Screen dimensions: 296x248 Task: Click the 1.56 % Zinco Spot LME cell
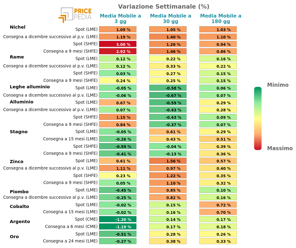tap(168, 161)
